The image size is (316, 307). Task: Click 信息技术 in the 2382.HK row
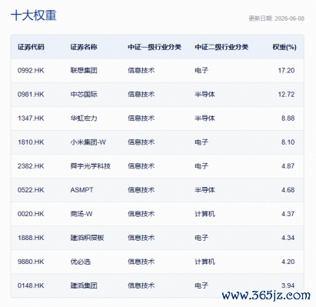tap(141, 166)
